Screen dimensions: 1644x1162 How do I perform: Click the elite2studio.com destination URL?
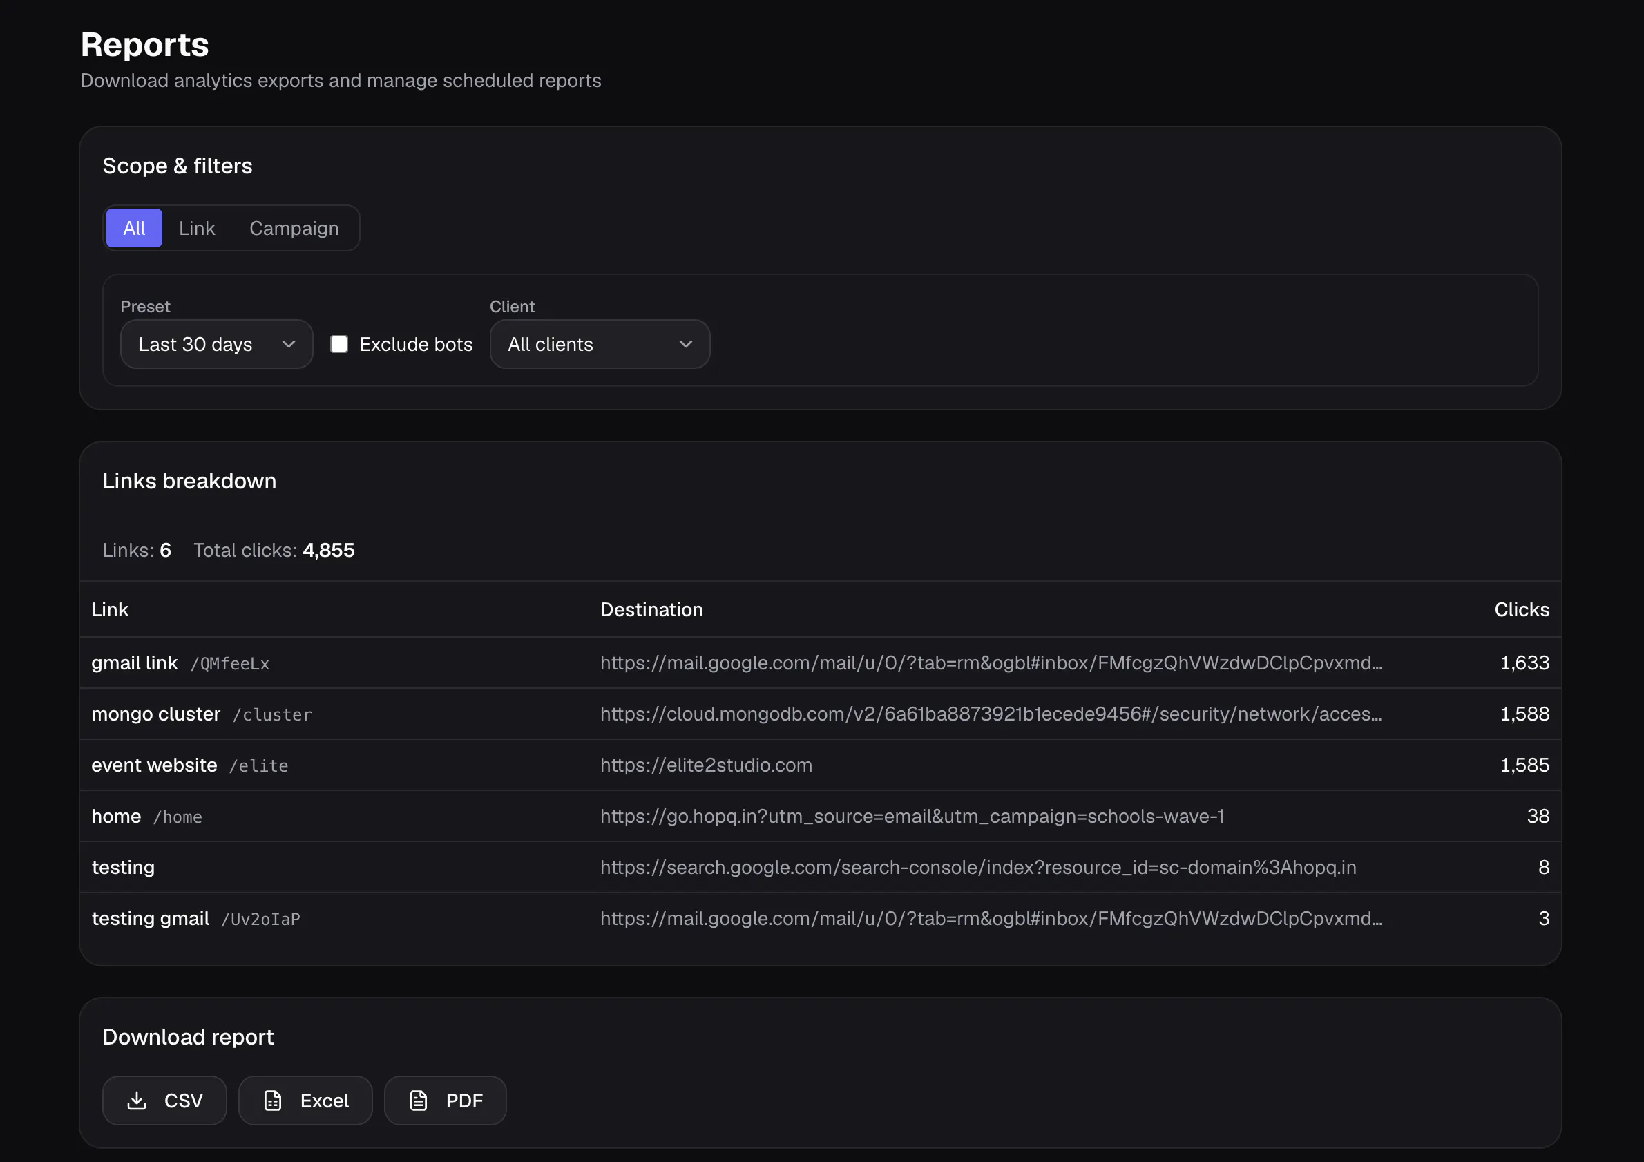click(706, 765)
